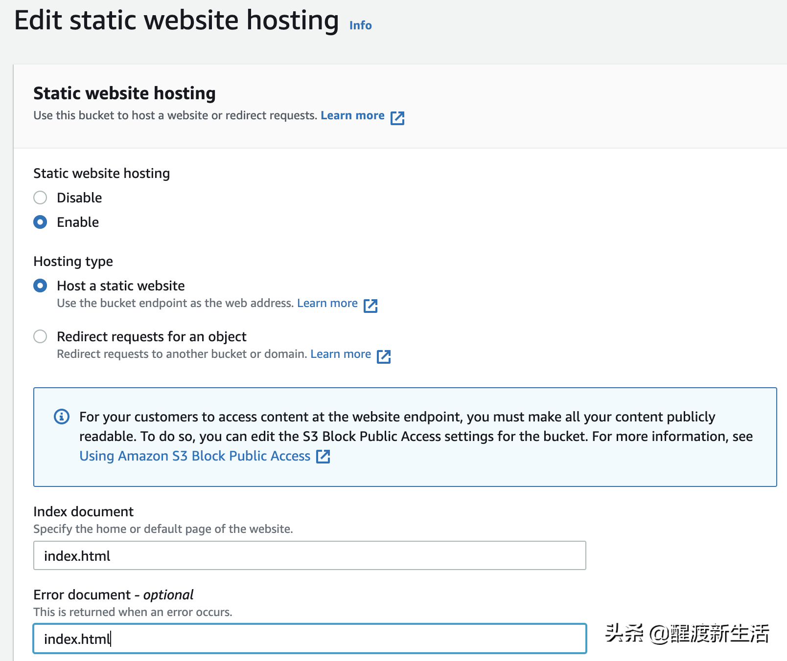Place cursor after index.html in Error document
The image size is (787, 661).
[114, 639]
